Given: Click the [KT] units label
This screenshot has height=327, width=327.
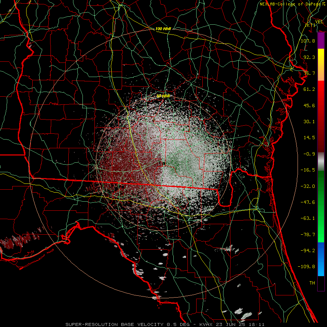Looking at the screenshot, I should pos(310,25).
